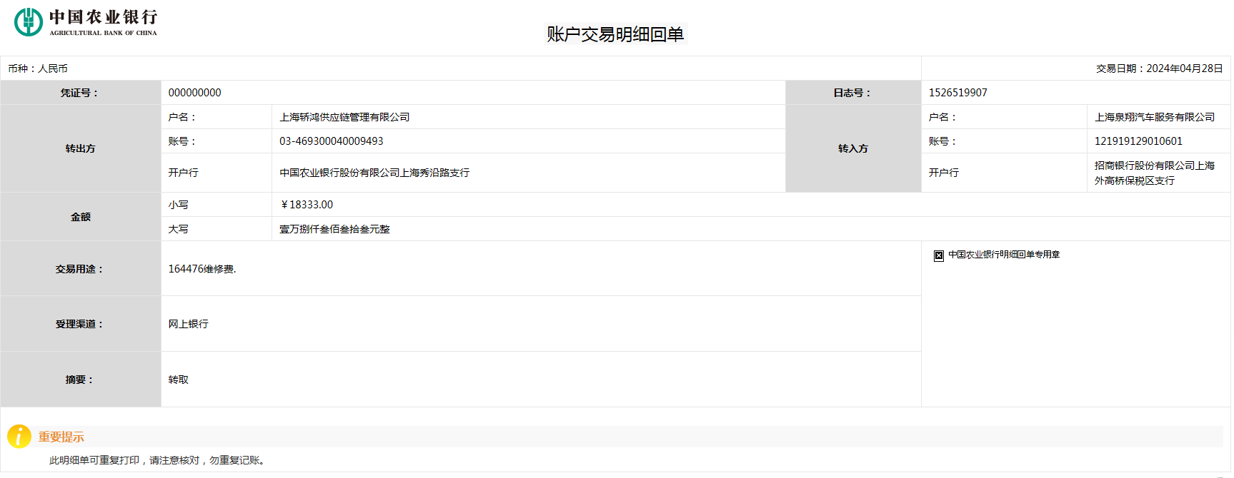The height and width of the screenshot is (478, 1234).
Task: Click transaction purpose 164476维修费
Action: [x=202, y=269]
